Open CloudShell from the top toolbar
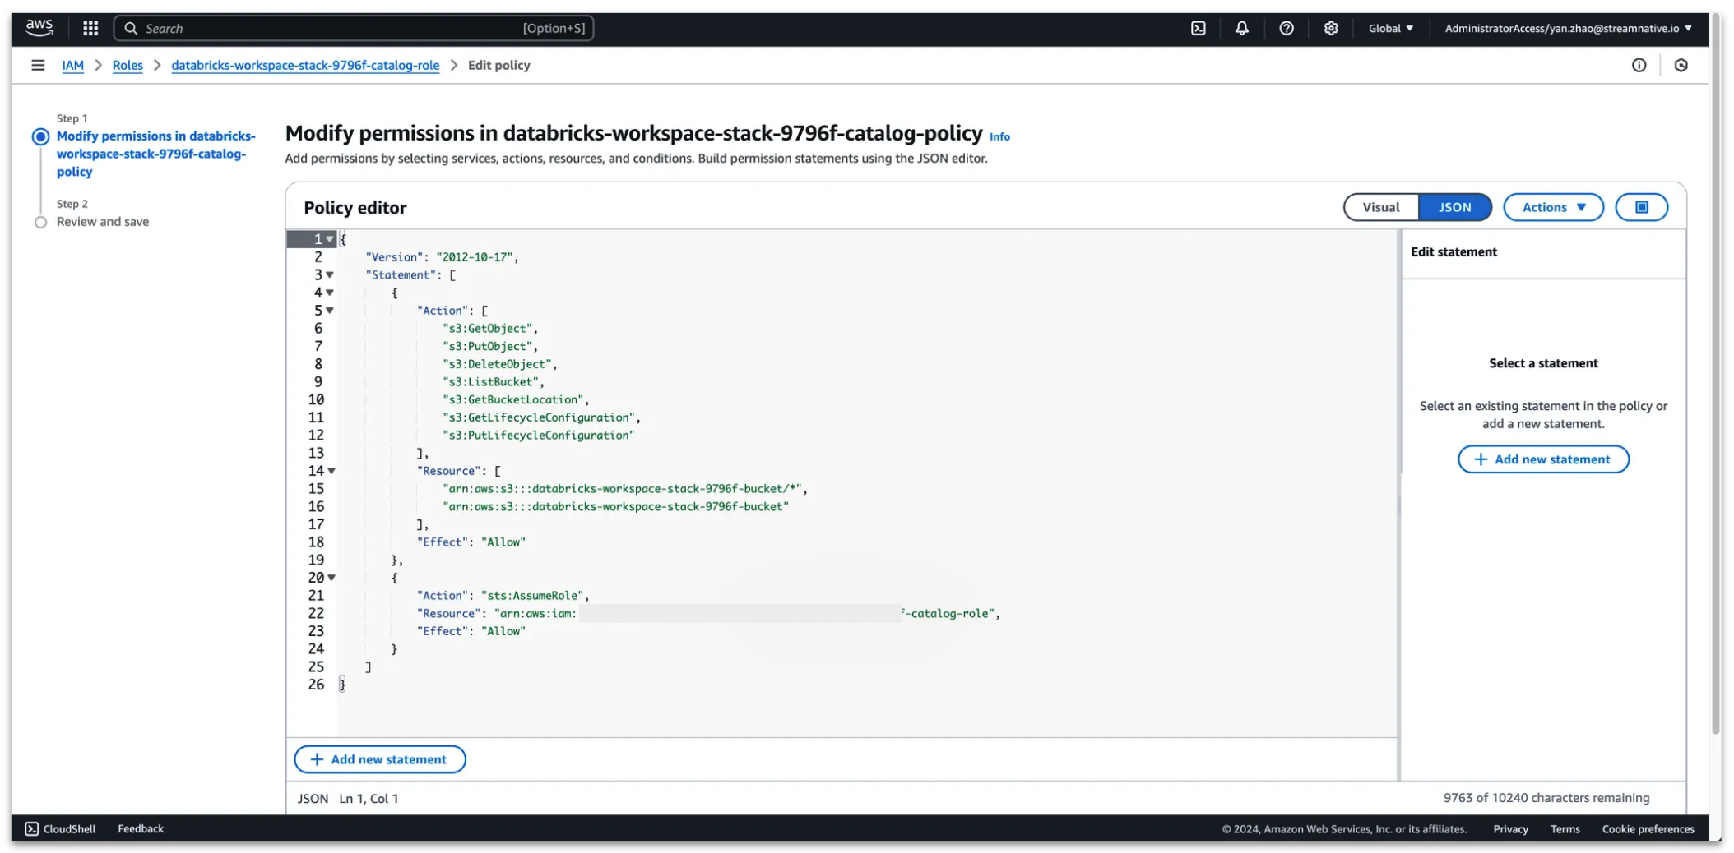This screenshot has height=853, width=1734. (1198, 28)
